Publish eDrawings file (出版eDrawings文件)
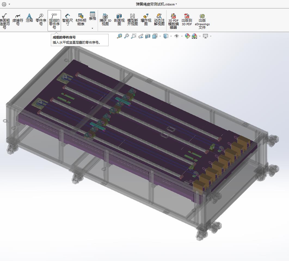Screen dimensions: 289x261 pos(202,21)
